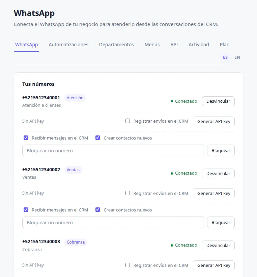The width and height of the screenshot is (257, 277).
Task: Generate API key for the Ventas number
Action: click(214, 194)
